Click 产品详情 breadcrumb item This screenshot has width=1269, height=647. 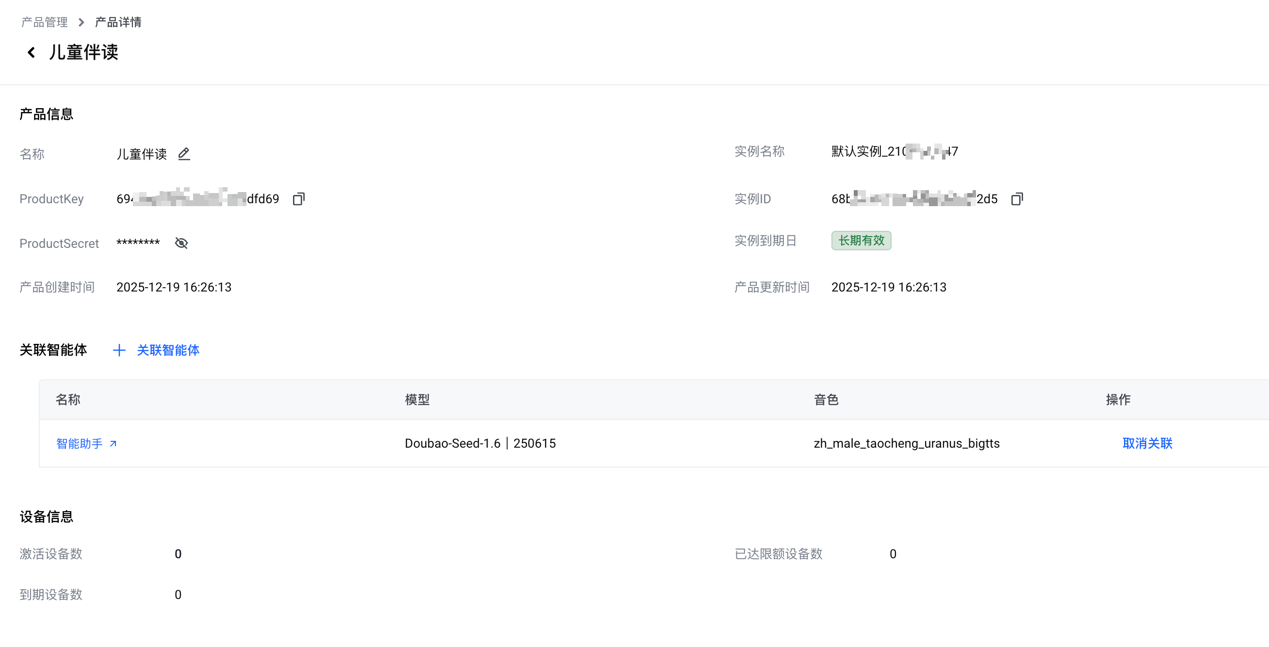click(x=118, y=22)
